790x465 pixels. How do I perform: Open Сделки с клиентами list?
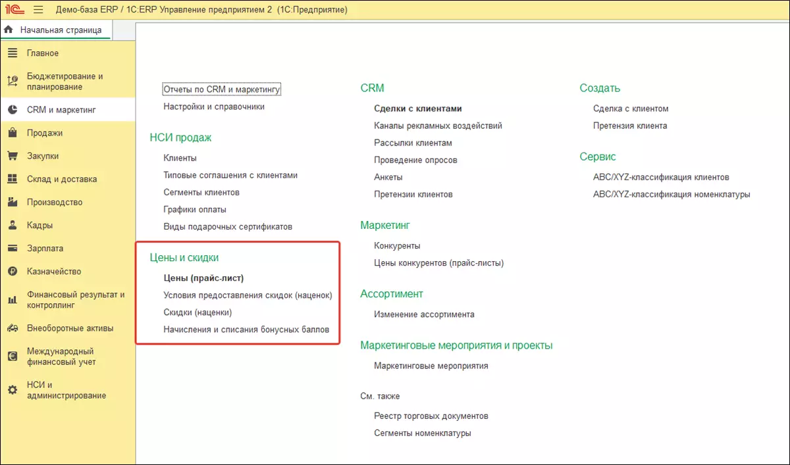tap(418, 109)
